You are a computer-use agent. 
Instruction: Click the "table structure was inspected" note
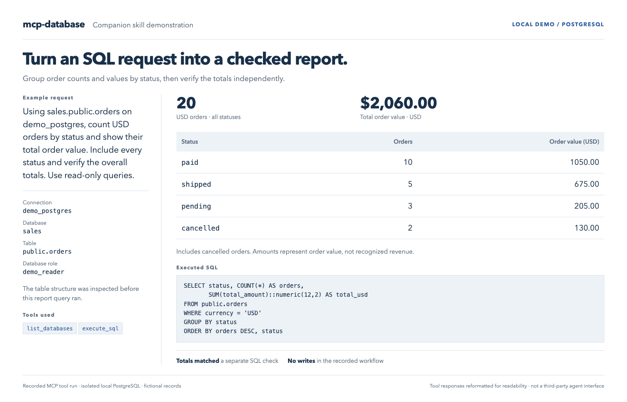click(x=81, y=293)
